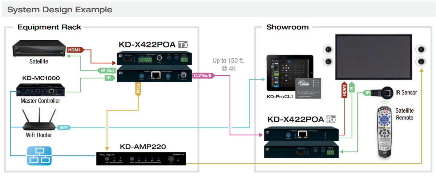The height and width of the screenshot is (176, 436).
Task: Select the KD-AMP220 amplifier unit
Action: pyautogui.click(x=142, y=158)
